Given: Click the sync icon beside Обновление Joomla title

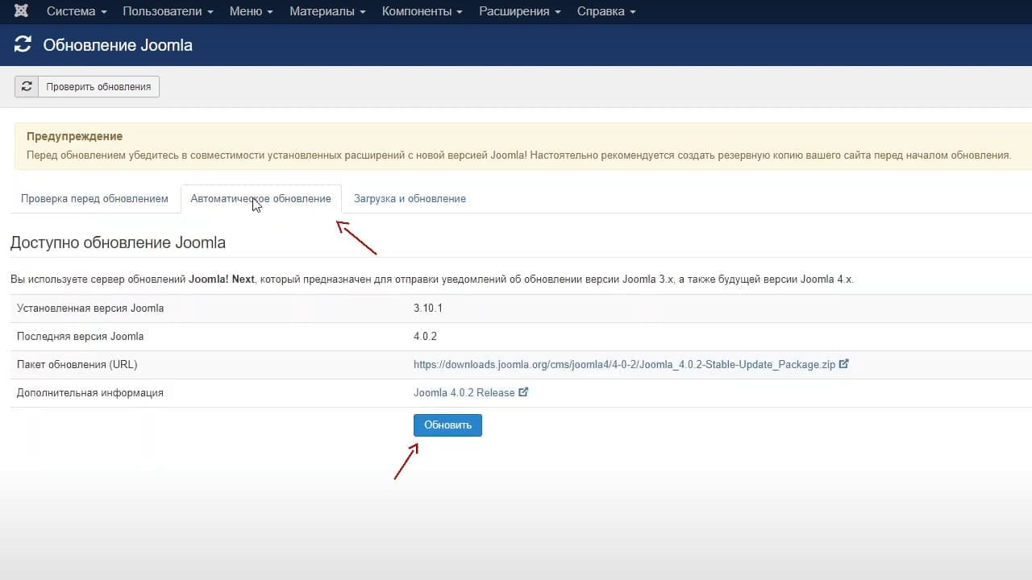Looking at the screenshot, I should coord(23,45).
